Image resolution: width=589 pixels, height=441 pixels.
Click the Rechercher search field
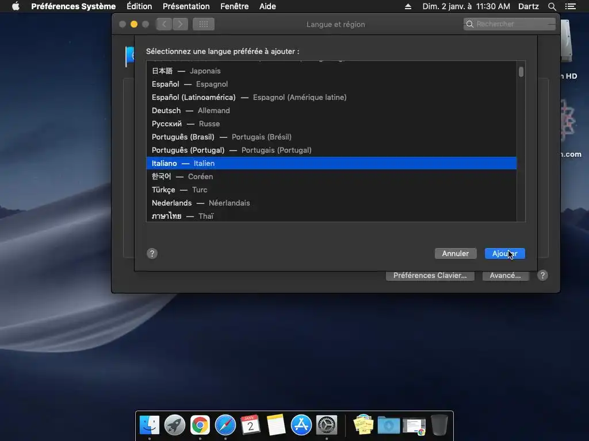[x=510, y=24]
